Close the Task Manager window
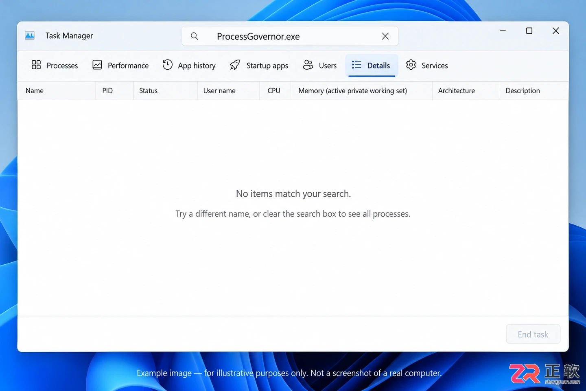The height and width of the screenshot is (391, 586). click(x=555, y=31)
